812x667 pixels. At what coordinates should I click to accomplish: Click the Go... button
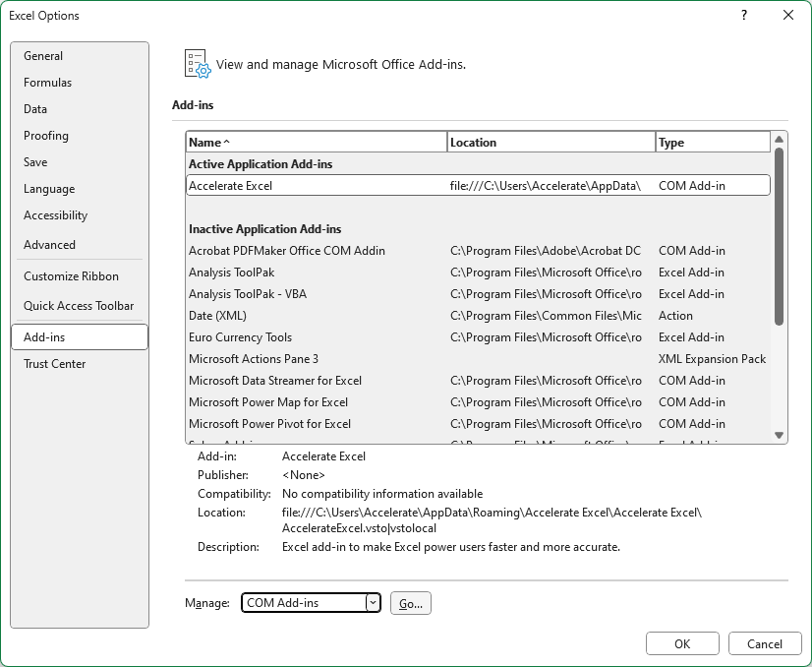pyautogui.click(x=411, y=603)
